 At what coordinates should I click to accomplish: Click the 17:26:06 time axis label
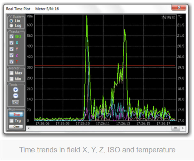pyautogui.click(x=43, y=123)
